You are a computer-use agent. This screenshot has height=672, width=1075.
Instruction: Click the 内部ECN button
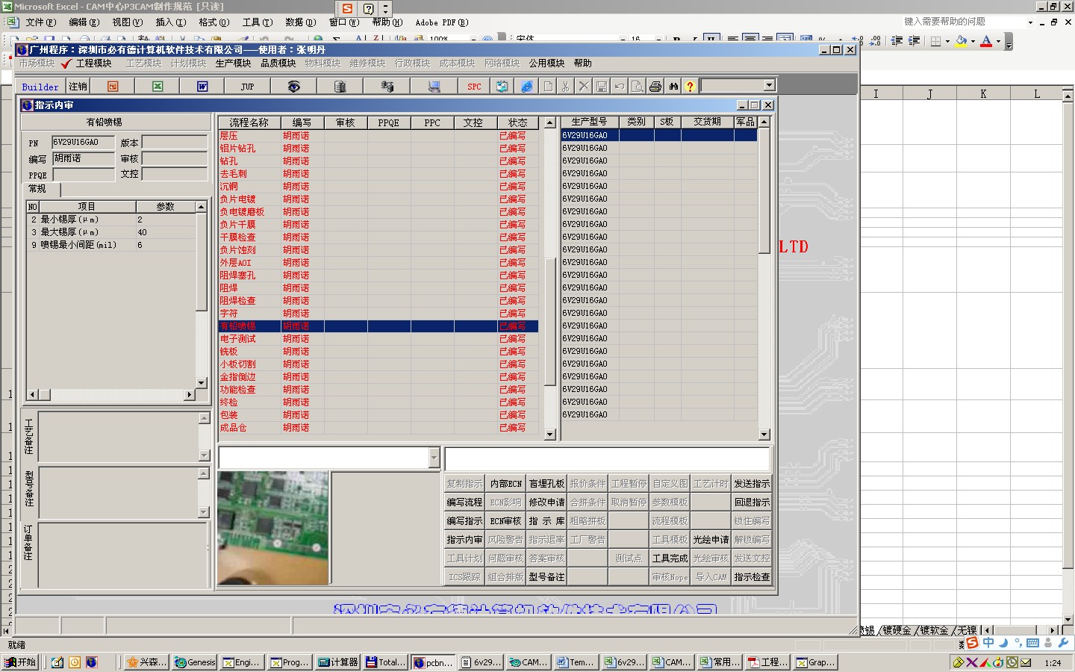505,484
